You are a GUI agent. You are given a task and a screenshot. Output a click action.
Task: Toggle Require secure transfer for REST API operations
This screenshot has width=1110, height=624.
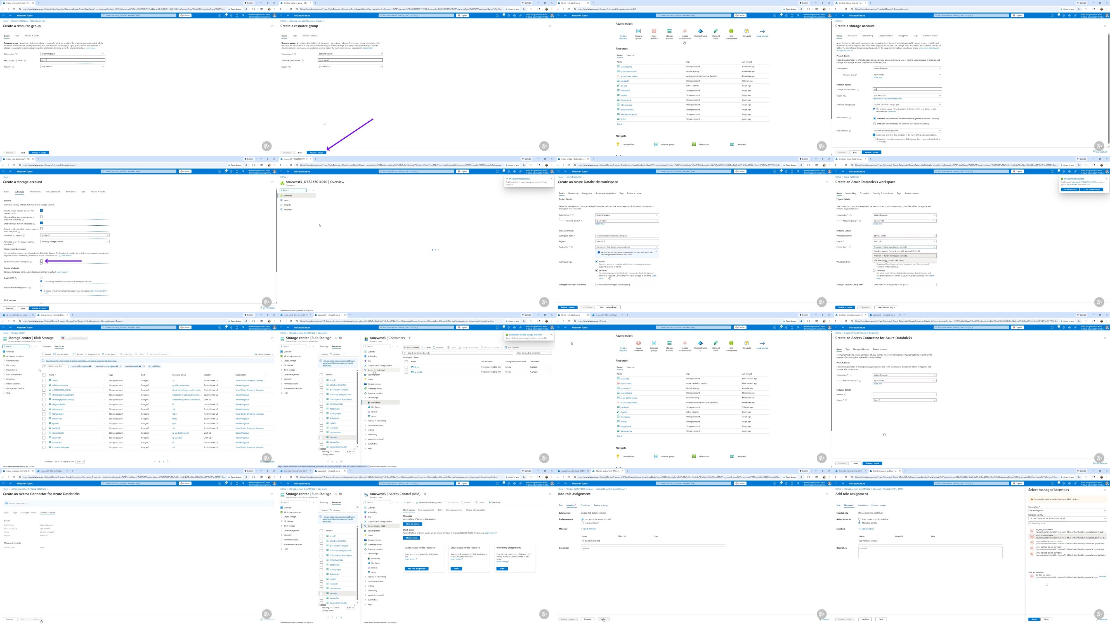tap(41, 210)
